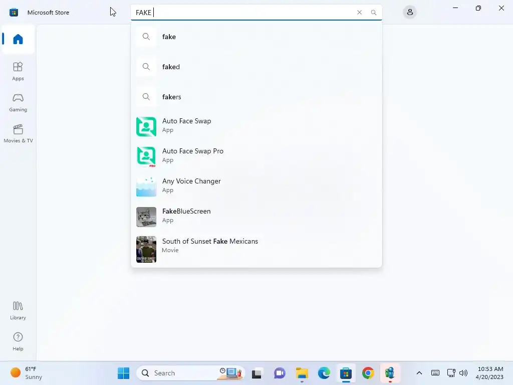Screen dimensions: 513x385
Task: Open File Explorer from the taskbar
Action: tap(302, 373)
